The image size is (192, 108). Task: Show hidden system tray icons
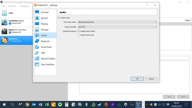click(147, 104)
